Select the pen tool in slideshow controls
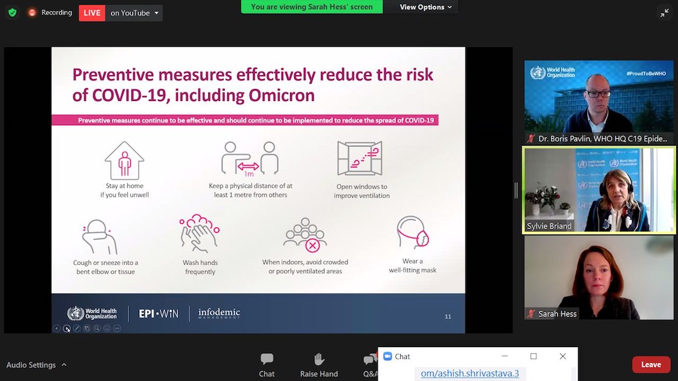 point(76,328)
